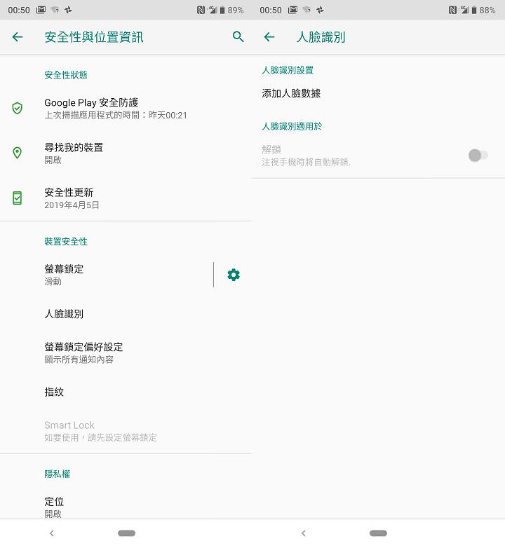Tap right screen navigation back chevron
The width and height of the screenshot is (505, 548).
pos(304,533)
